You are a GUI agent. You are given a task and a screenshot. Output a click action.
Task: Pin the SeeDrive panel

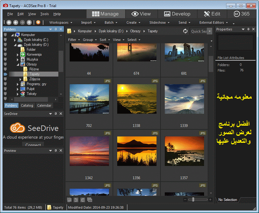click(x=56, y=114)
